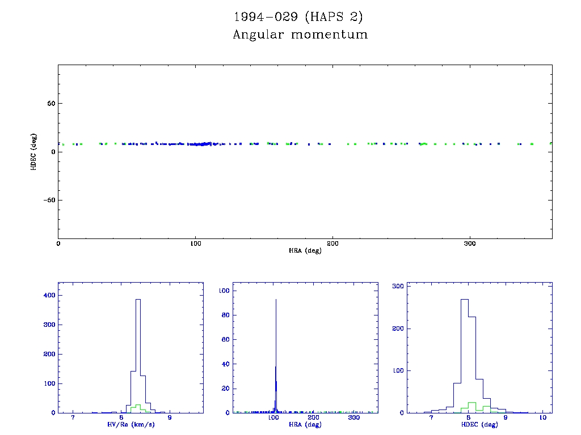The image size is (581, 435).
Task: Click the "400" tick label on HV/Re histogram
Action: coord(49,296)
